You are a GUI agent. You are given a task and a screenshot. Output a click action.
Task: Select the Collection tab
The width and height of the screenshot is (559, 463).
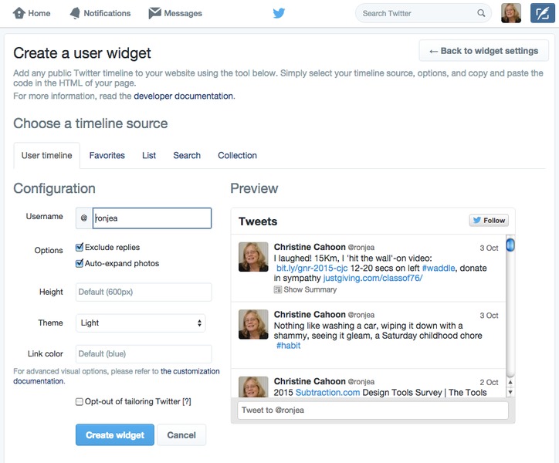(x=237, y=155)
